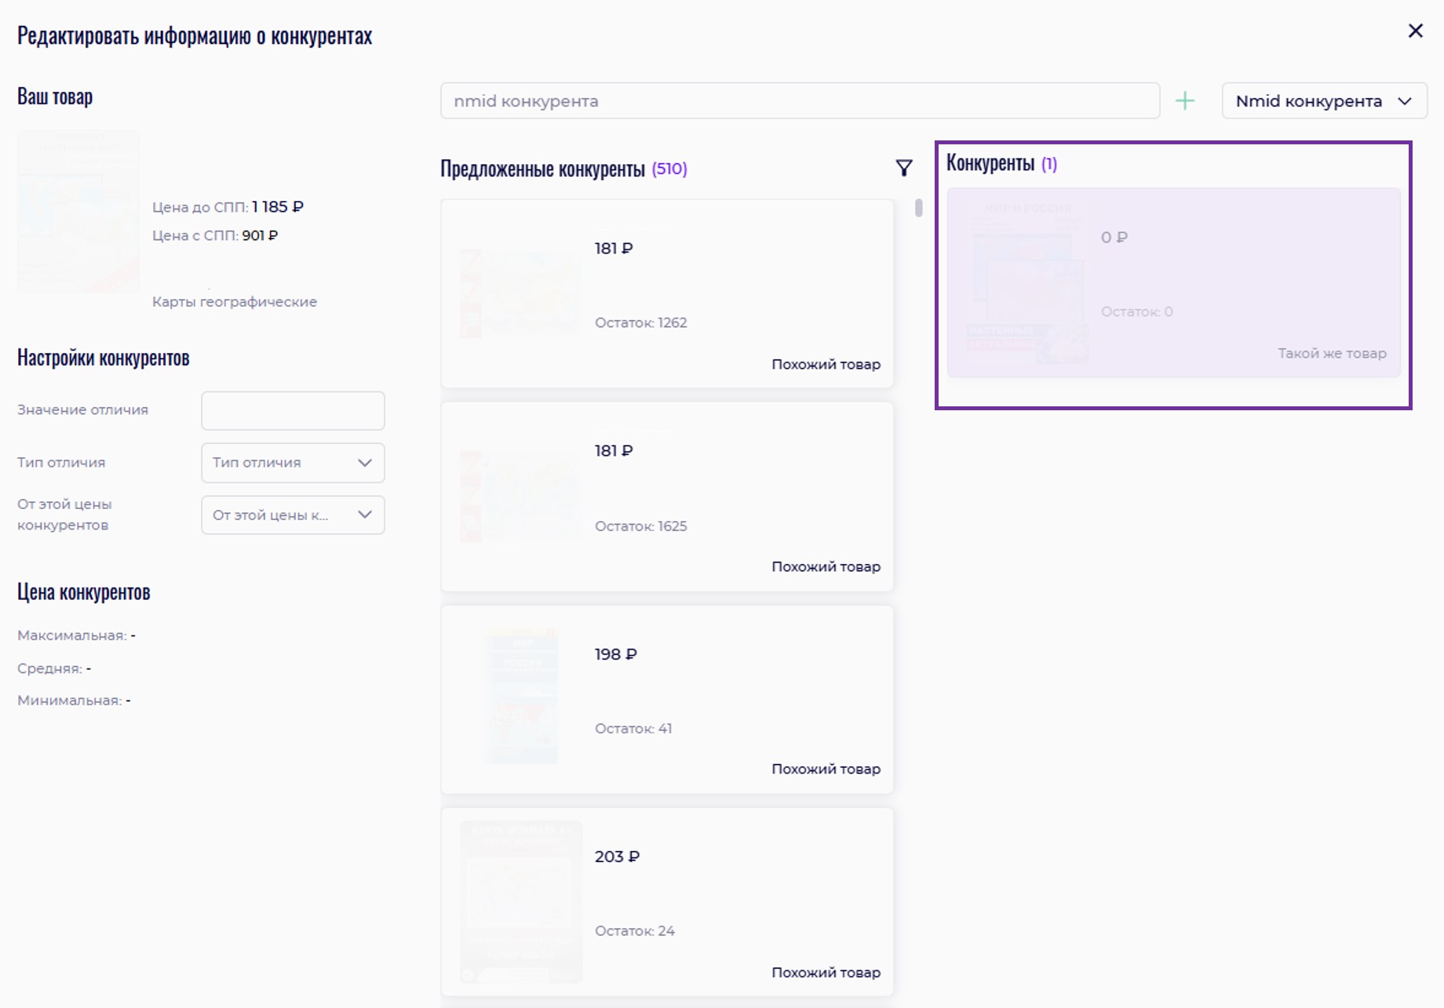Type in the nmid конкурента search field
The width and height of the screenshot is (1444, 1008).
tap(799, 101)
